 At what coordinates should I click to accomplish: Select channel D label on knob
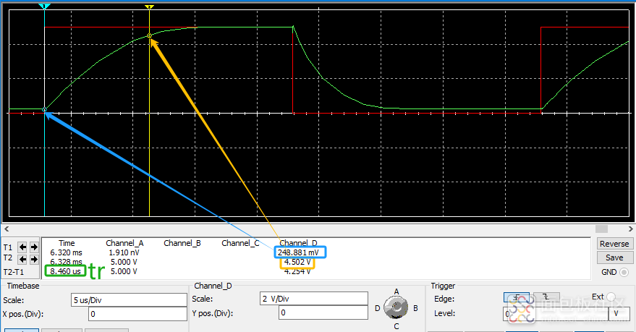point(377,308)
